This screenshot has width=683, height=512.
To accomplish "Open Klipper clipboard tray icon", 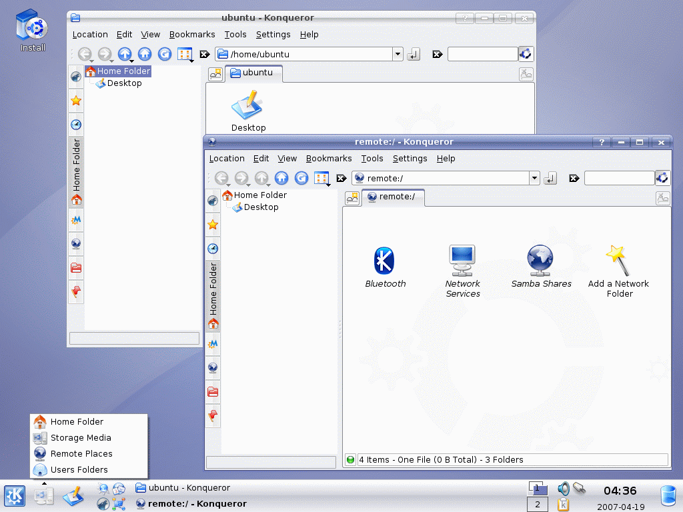I will (x=563, y=504).
